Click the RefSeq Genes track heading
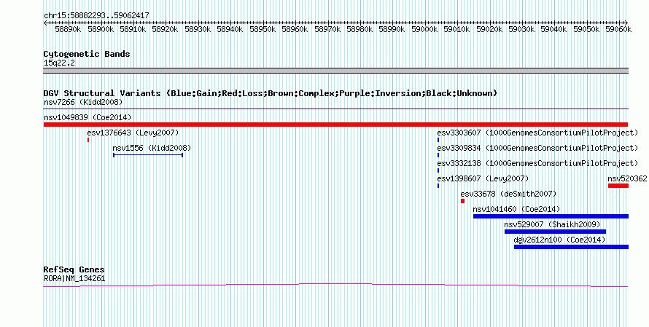 [x=74, y=269]
